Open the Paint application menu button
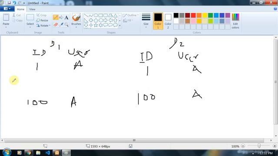 coord(7,9)
